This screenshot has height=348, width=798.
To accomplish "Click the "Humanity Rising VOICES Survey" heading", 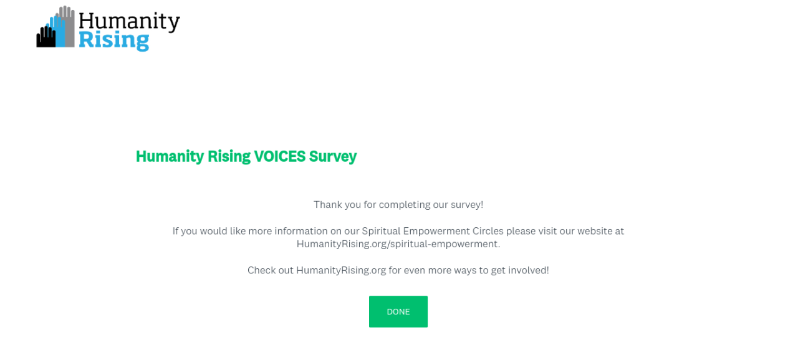I will pyautogui.click(x=246, y=156).
